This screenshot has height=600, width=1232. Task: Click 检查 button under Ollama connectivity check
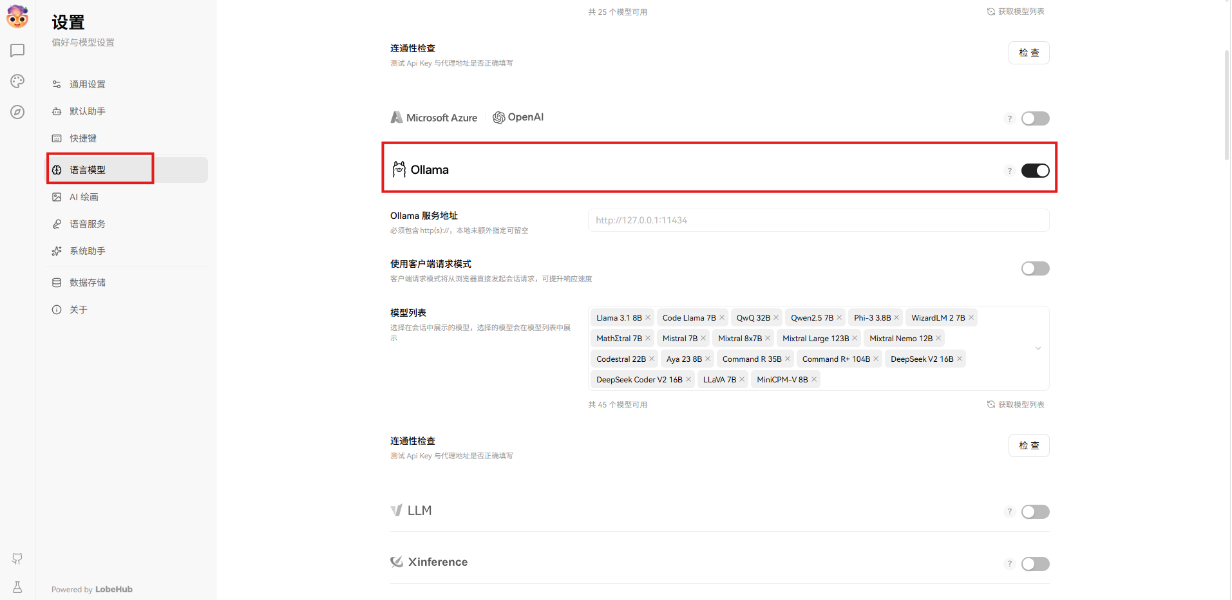[1028, 445]
